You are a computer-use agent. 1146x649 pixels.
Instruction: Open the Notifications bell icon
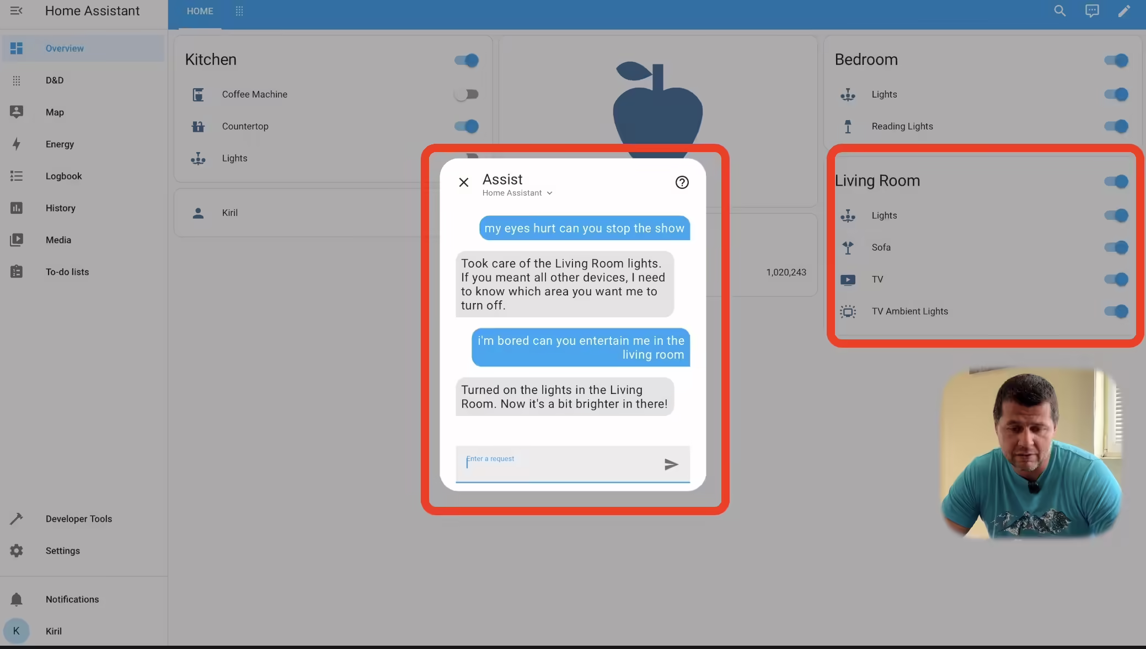(17, 599)
